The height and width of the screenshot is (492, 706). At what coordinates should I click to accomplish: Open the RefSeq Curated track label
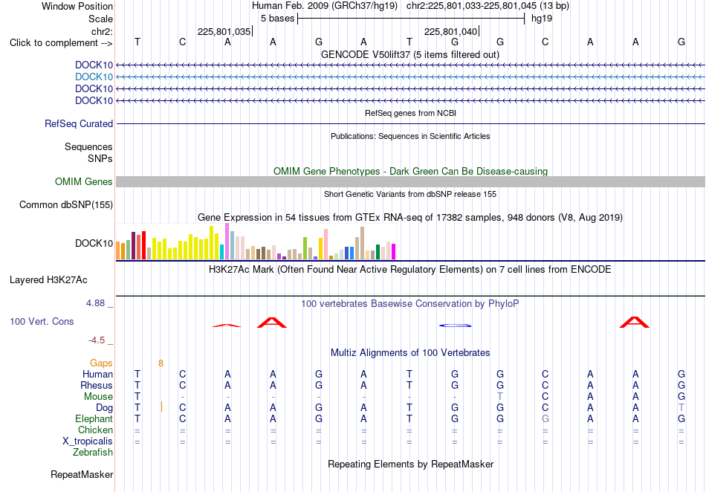point(78,124)
